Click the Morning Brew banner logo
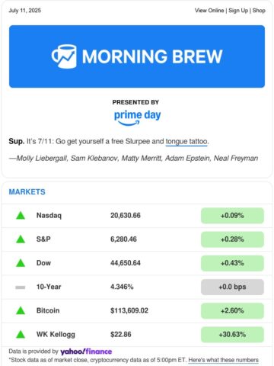Viewport: 274px width, 366px height. 137,56
